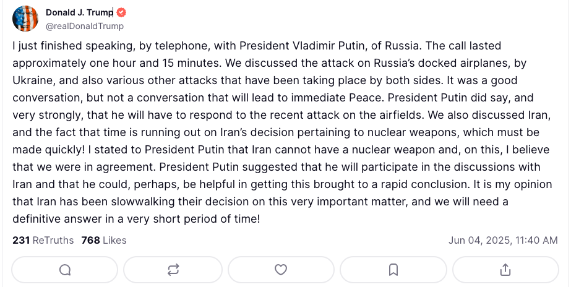Click the final line ending 'period of time!'
571x287 pixels.
point(136,219)
